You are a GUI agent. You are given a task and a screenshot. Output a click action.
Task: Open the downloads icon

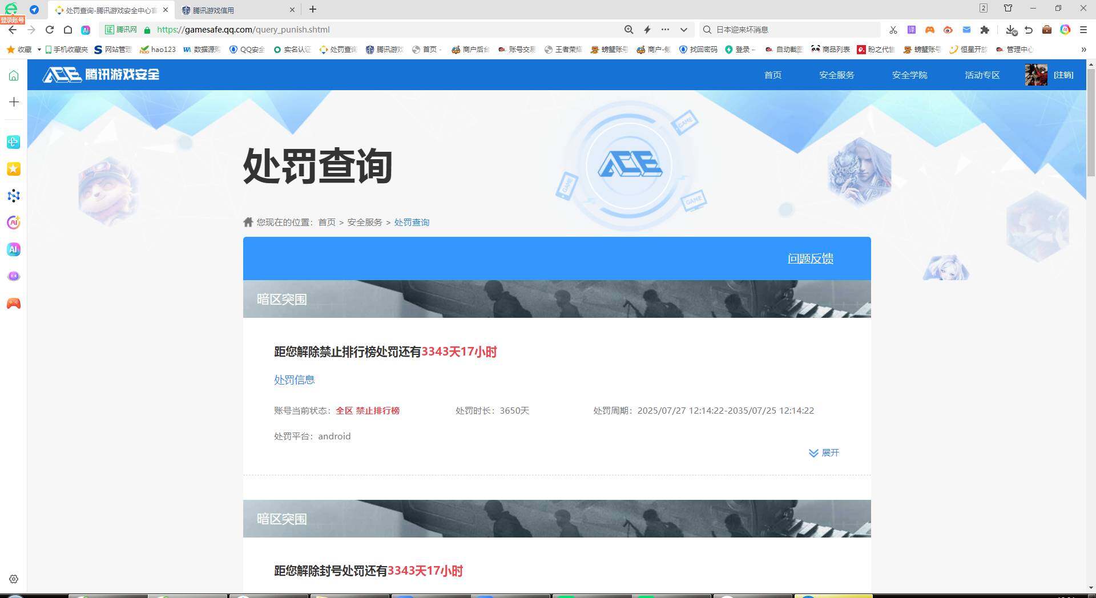click(1011, 30)
